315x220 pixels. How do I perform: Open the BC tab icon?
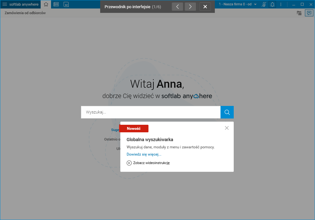(66, 4)
